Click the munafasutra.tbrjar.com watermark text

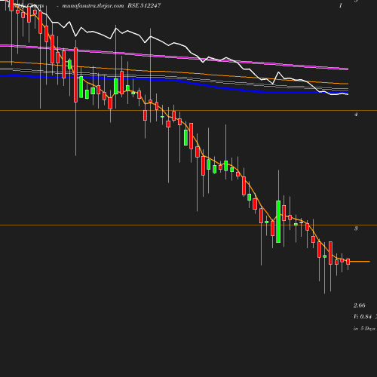pyautogui.click(x=93, y=6)
